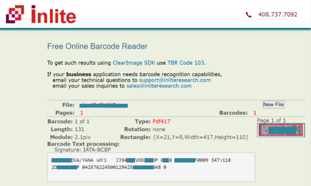Viewport: 311px width, 186px height.
Task: Click the phone icon in header
Action: pos(248,15)
